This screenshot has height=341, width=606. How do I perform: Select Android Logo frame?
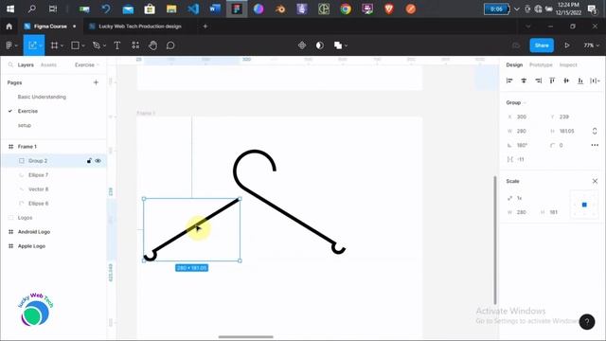[x=34, y=232]
